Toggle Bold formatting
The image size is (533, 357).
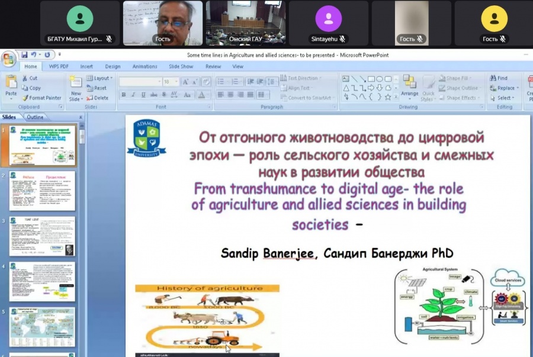124,95
